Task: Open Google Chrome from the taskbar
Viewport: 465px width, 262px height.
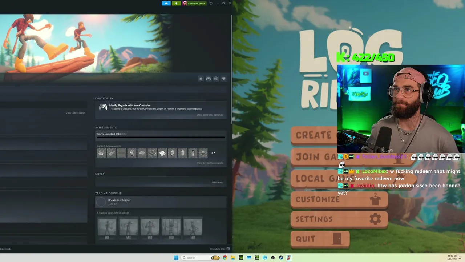Action: 225,258
